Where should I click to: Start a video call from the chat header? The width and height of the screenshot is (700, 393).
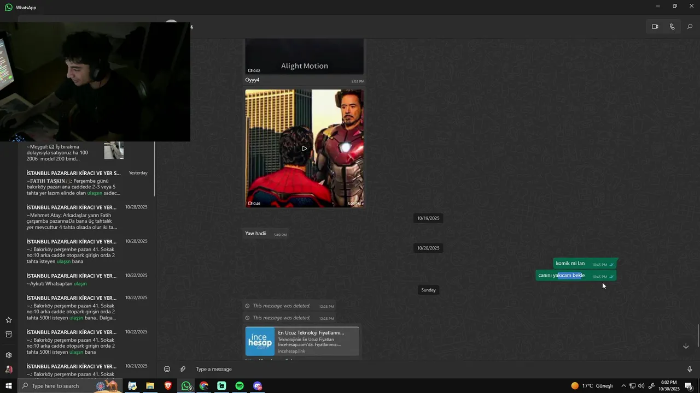[x=655, y=27]
